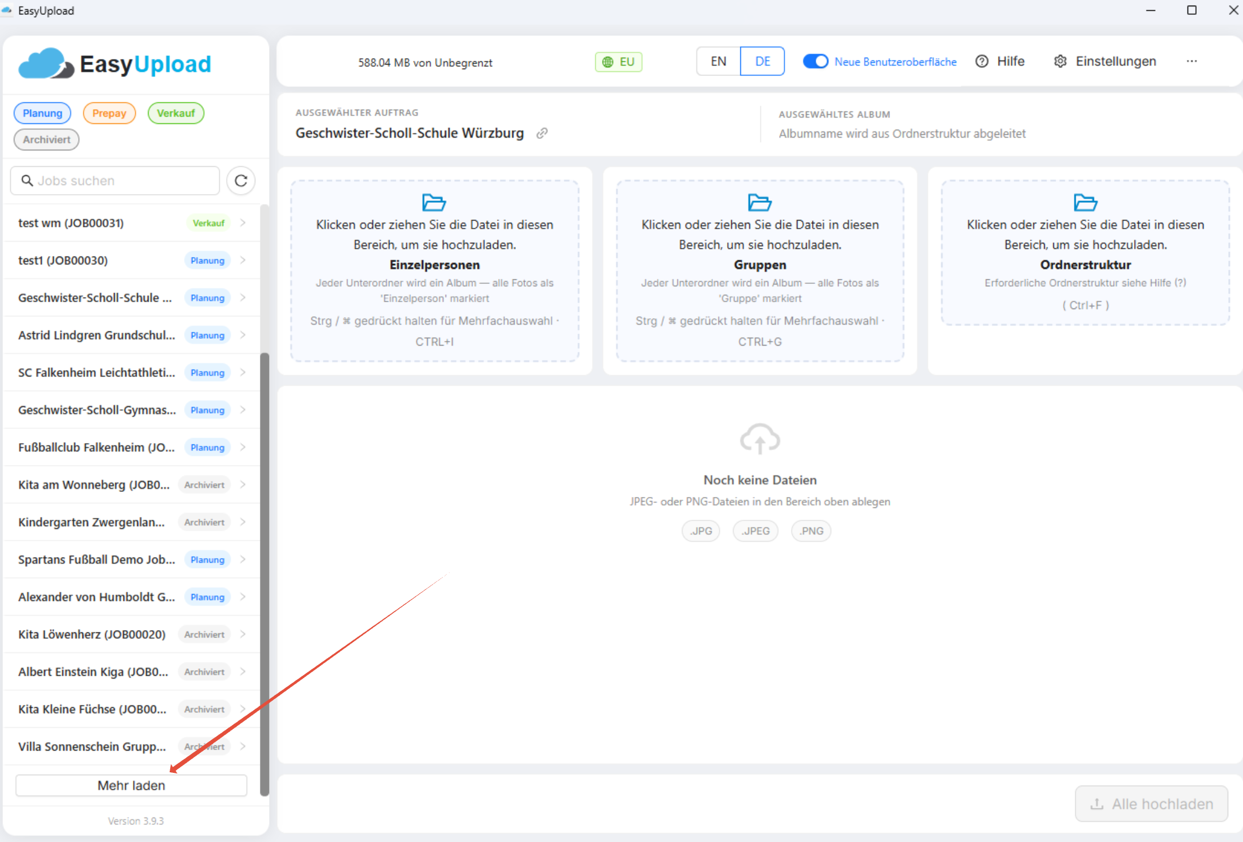Filter jobs by Prepay status
This screenshot has height=842, width=1243.
(x=109, y=113)
